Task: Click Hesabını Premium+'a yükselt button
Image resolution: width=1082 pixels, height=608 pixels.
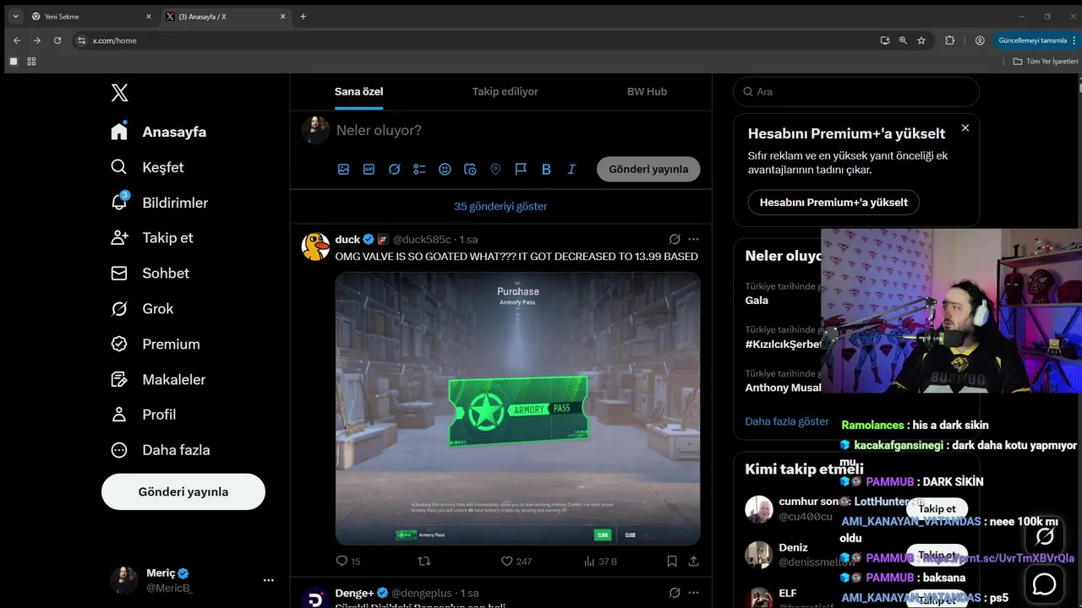Action: click(x=833, y=203)
